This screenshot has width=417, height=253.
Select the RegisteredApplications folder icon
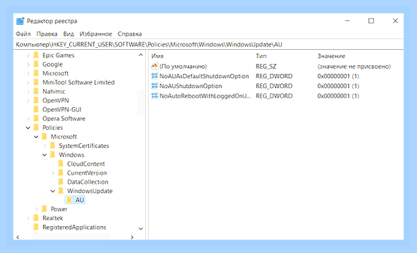[36, 227]
